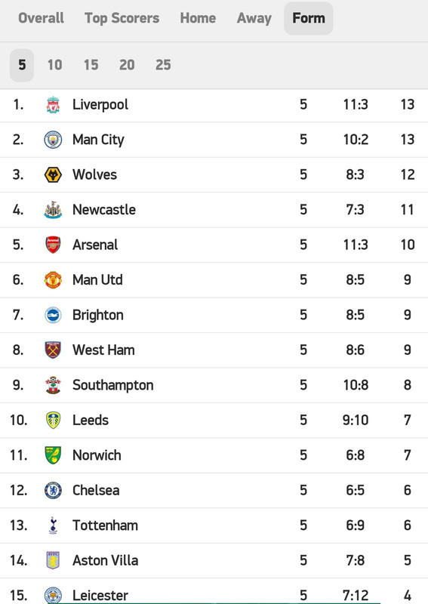
Task: Open the Newcastle crest icon
Action: [x=53, y=210]
